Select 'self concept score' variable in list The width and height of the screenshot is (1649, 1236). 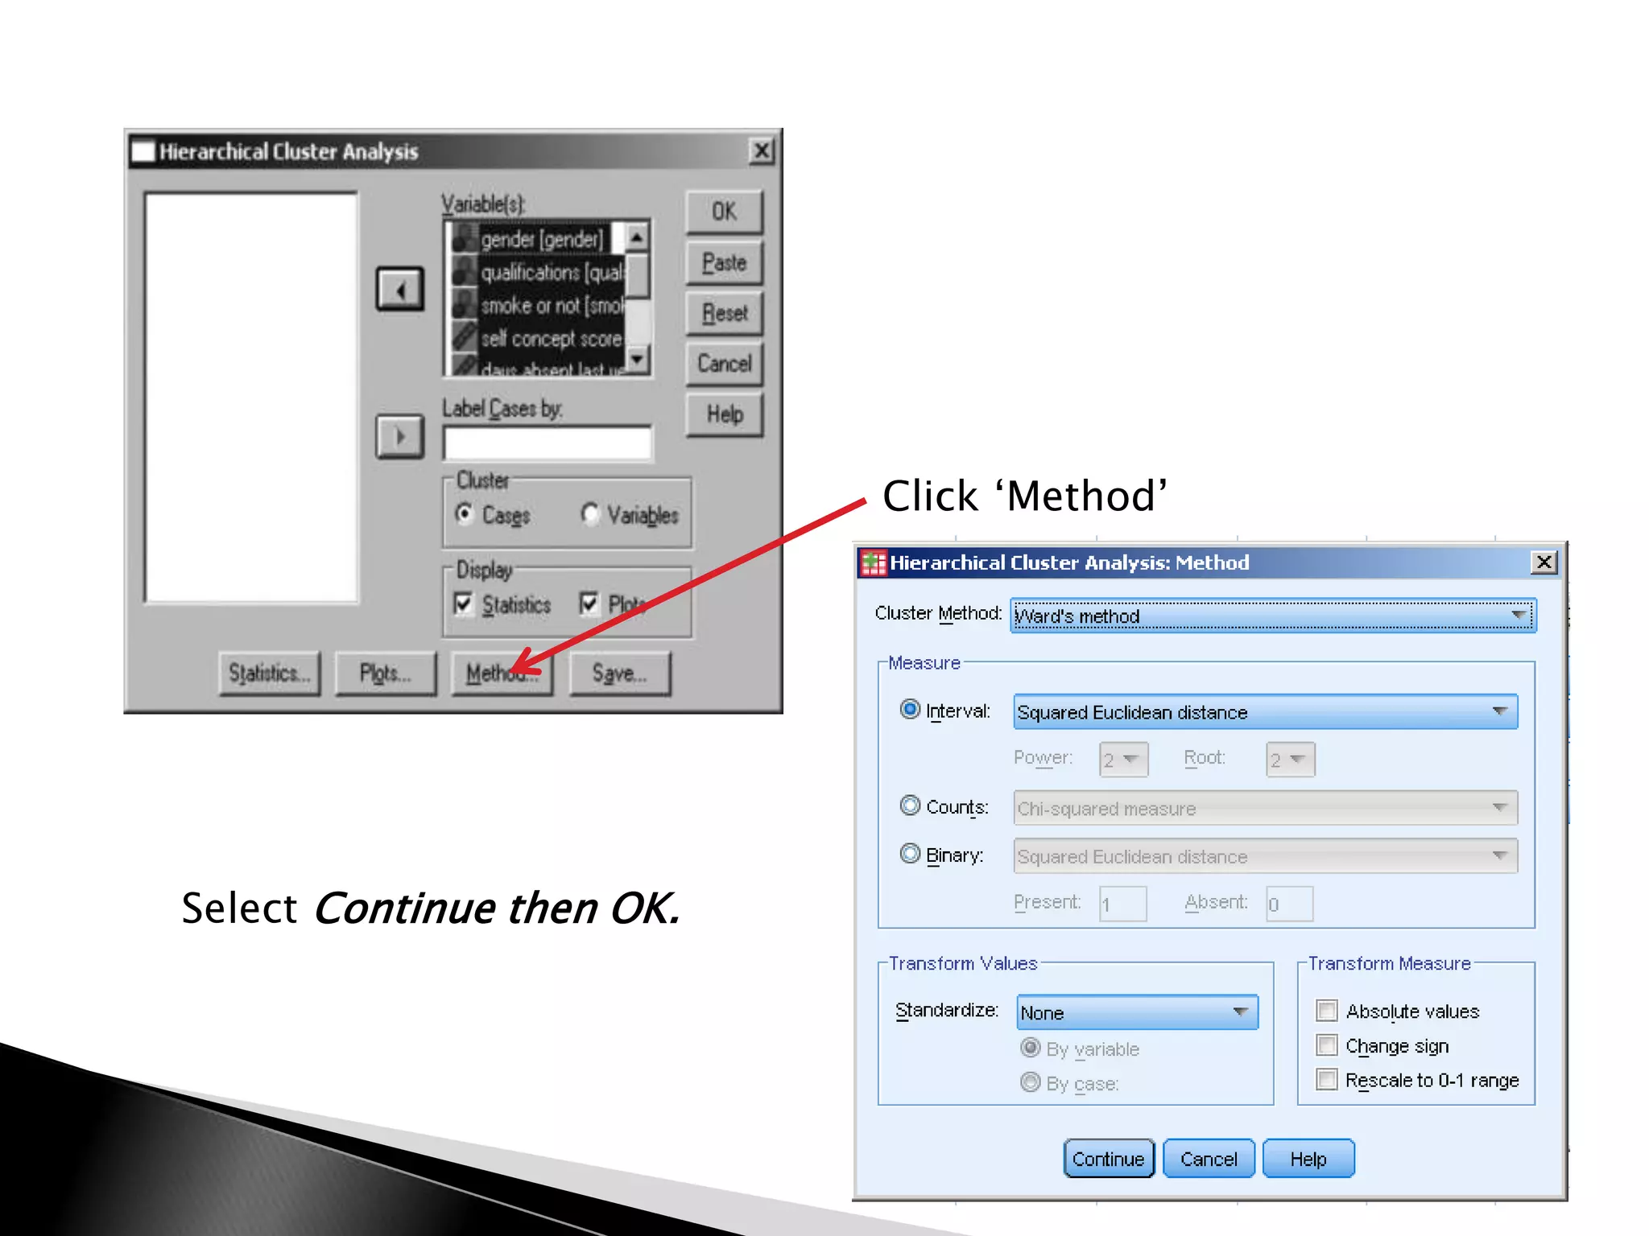[552, 339]
